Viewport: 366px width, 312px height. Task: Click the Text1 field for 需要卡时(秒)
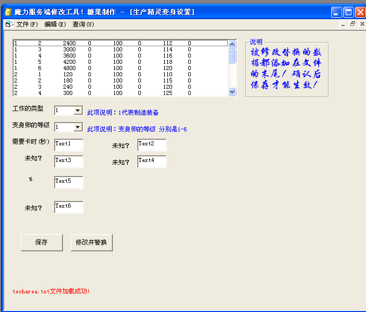point(69,145)
